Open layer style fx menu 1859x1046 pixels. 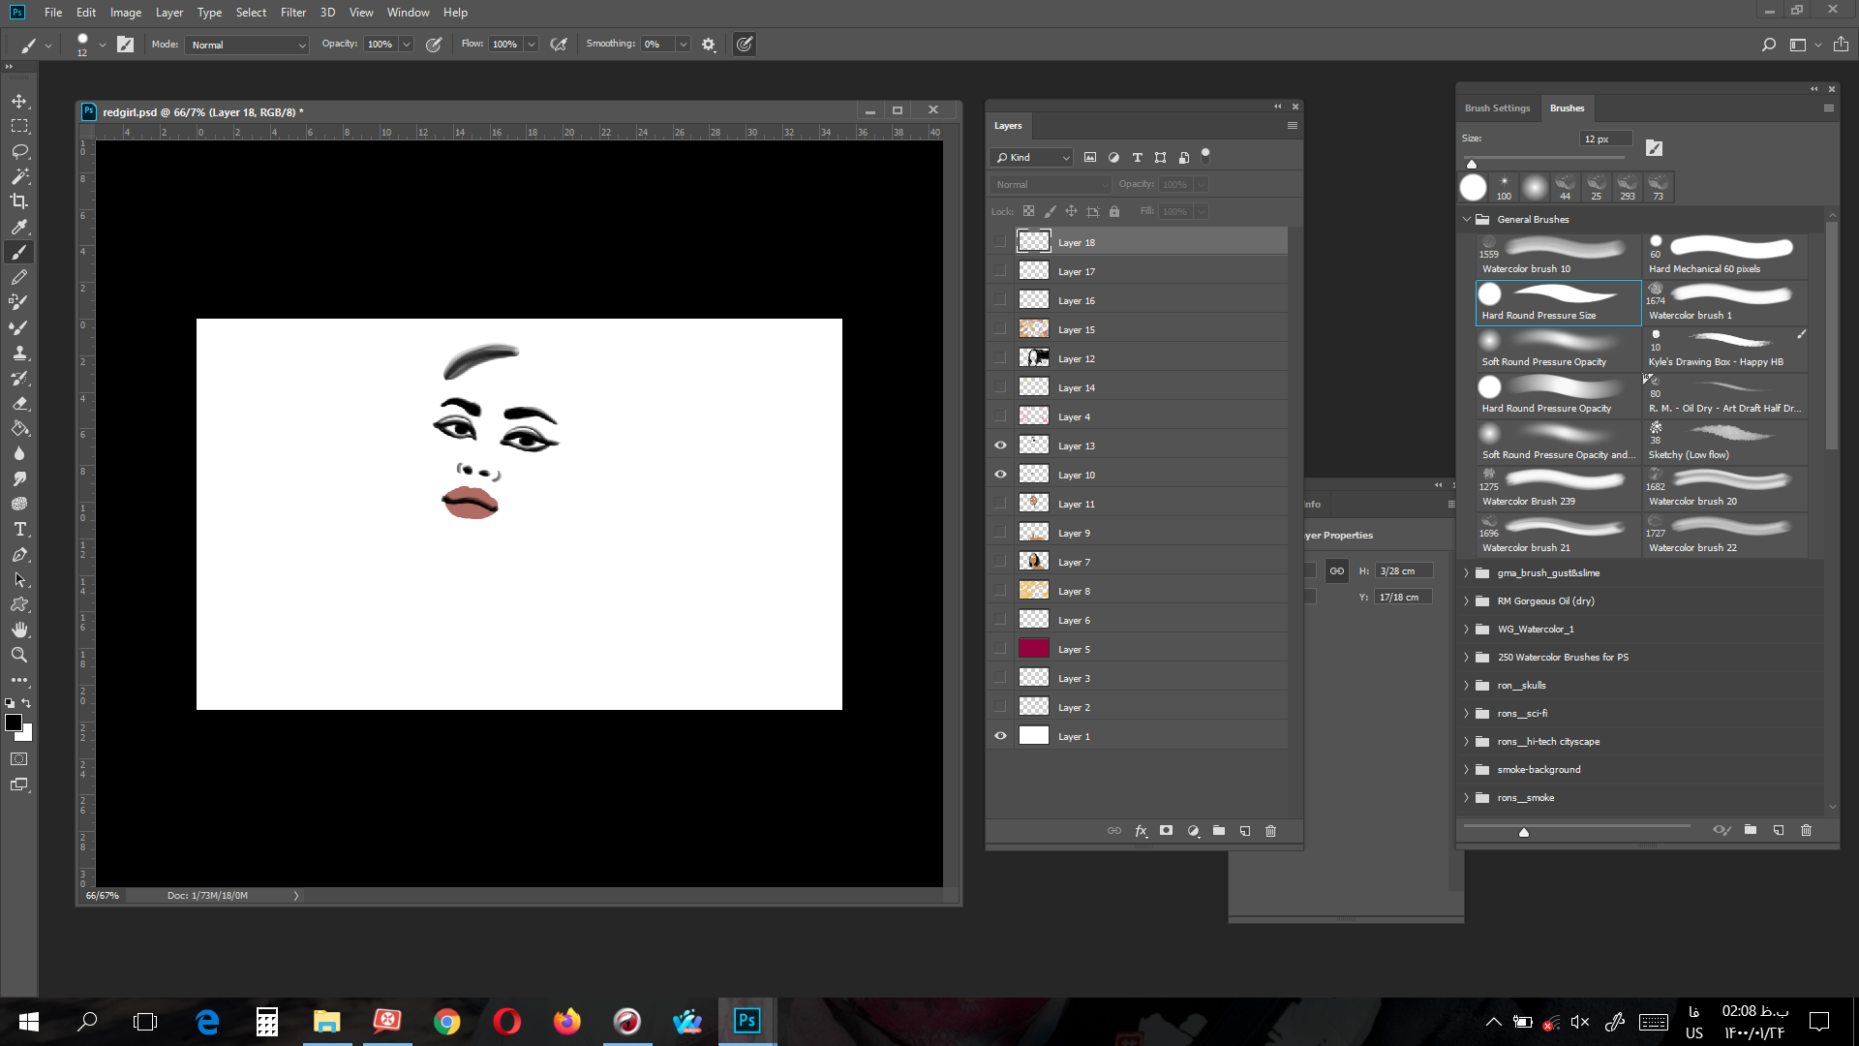[1142, 831]
